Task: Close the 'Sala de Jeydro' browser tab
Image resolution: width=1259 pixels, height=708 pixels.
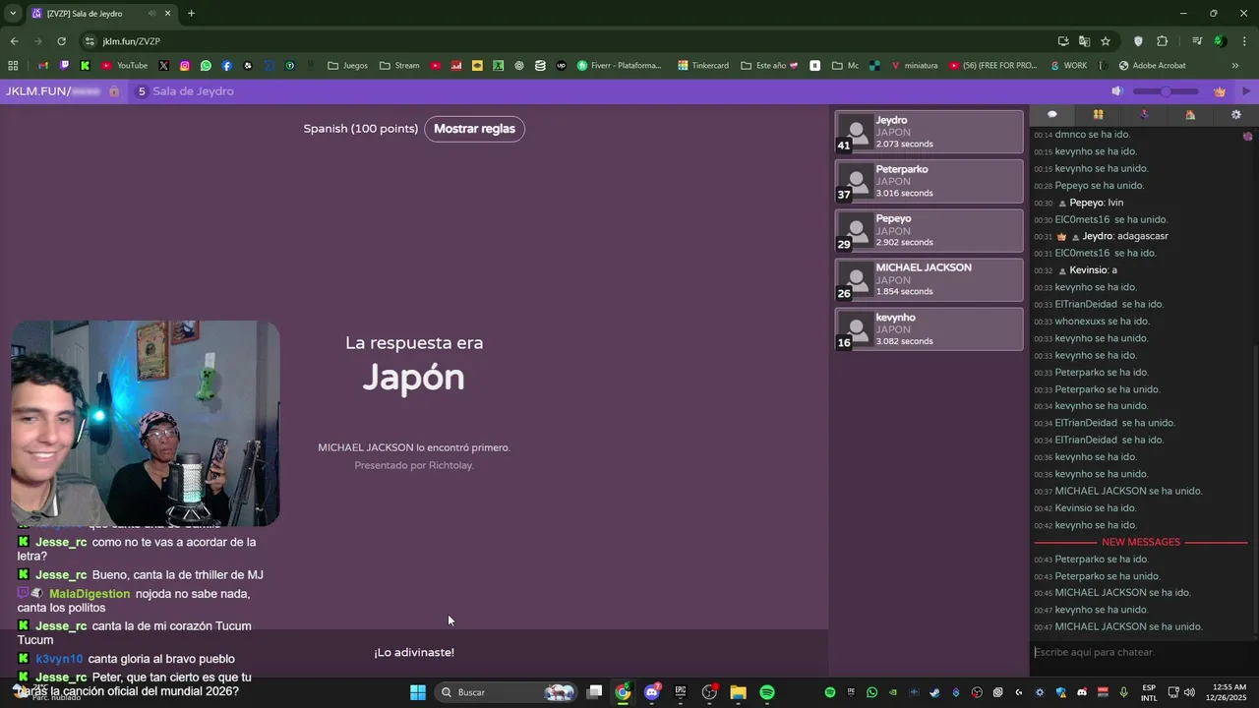Action: tap(167, 14)
